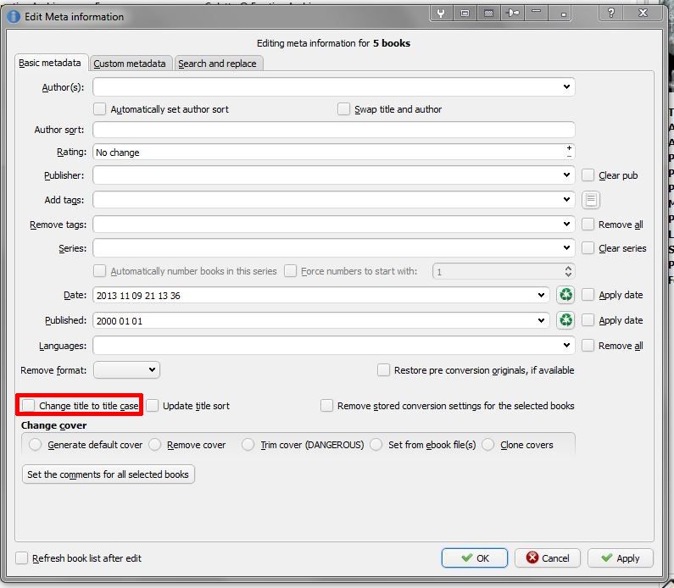The width and height of the screenshot is (674, 588).
Task: Check Remove all next to Languages
Action: point(588,346)
